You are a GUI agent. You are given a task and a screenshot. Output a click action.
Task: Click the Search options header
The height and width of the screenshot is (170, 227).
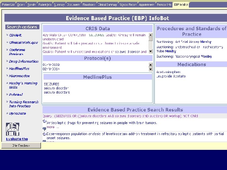[22, 27]
